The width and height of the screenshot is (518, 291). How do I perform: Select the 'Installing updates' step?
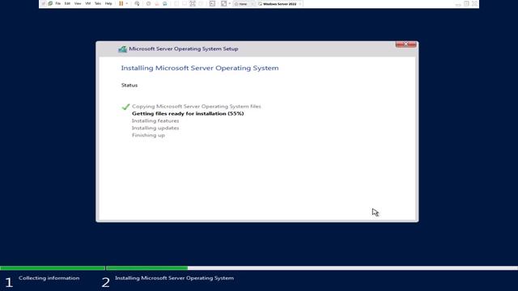coord(155,128)
